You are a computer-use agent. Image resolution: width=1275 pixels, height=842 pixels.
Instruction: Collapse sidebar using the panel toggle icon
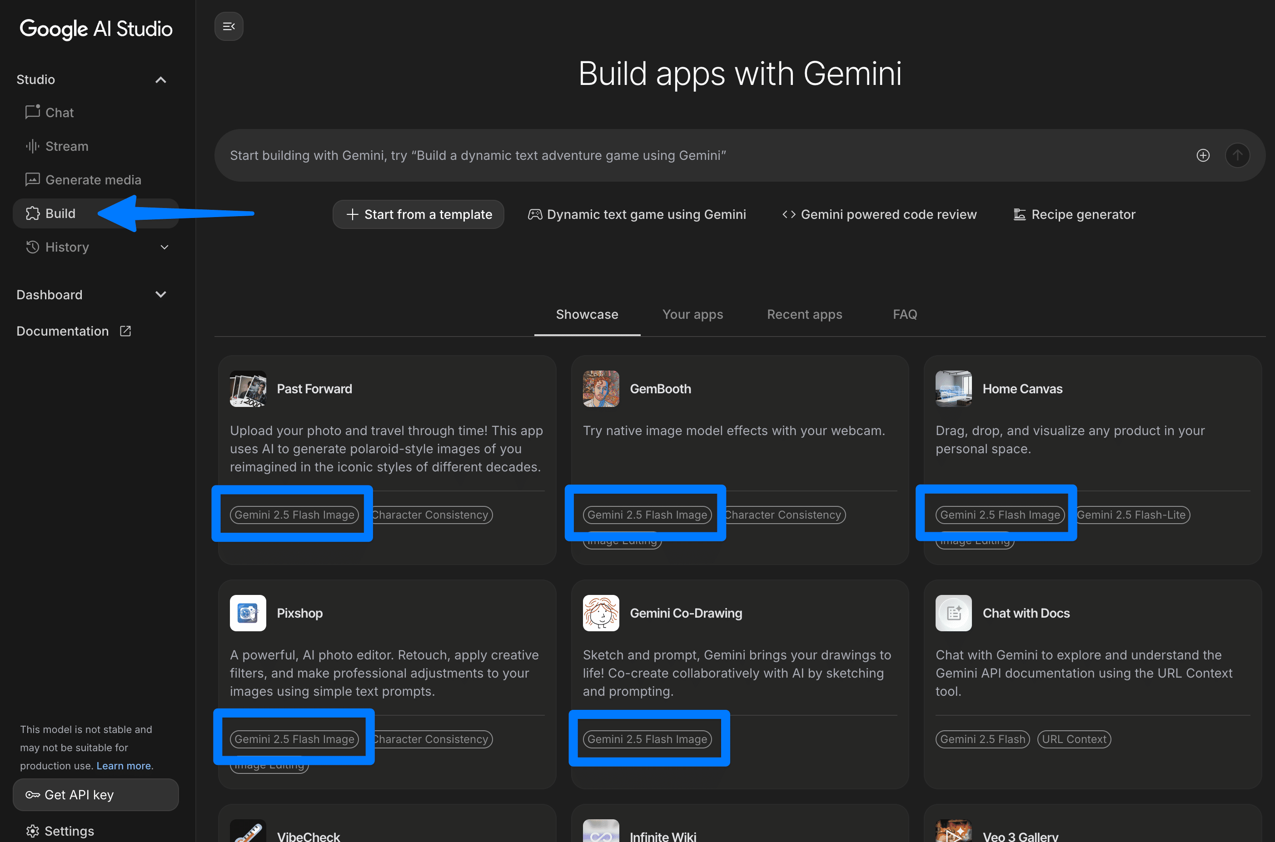tap(229, 26)
